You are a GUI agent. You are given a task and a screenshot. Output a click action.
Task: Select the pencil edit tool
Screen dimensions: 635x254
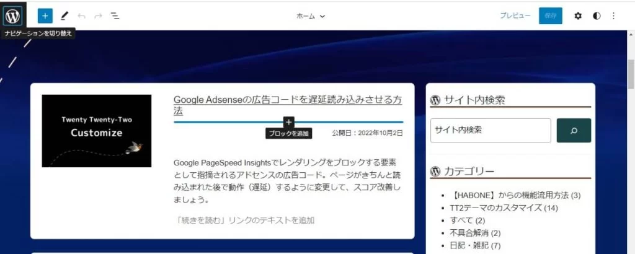click(x=64, y=15)
